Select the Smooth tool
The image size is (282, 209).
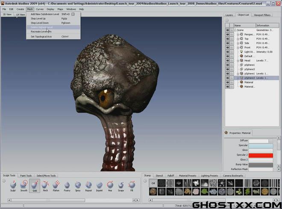point(24,186)
